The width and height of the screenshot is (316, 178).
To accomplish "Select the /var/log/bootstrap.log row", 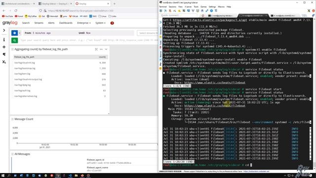I will point(60,68).
